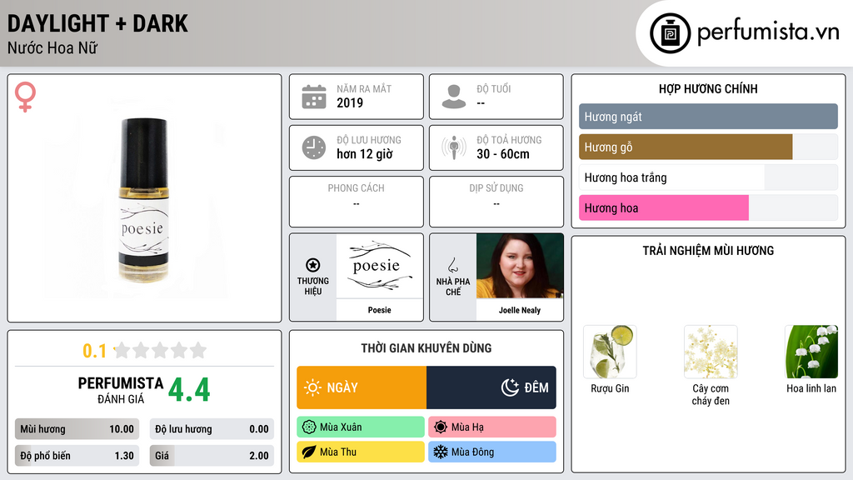Click the perfumista.vn site name
The image size is (853, 480).
click(x=768, y=32)
